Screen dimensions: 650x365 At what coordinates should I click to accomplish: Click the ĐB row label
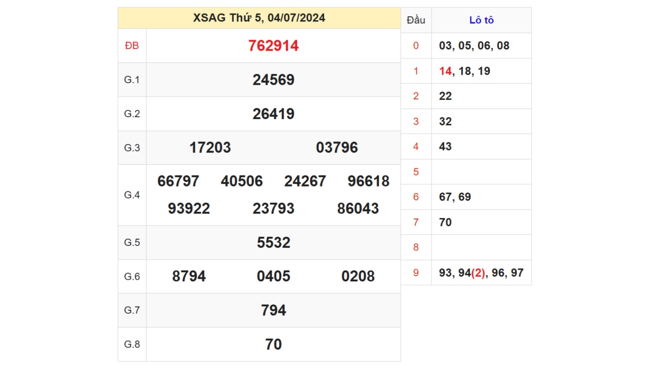coord(132,46)
